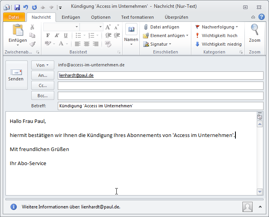This screenshot has width=269, height=217.
Task: Open the Von sender dropdown
Action: (43, 65)
